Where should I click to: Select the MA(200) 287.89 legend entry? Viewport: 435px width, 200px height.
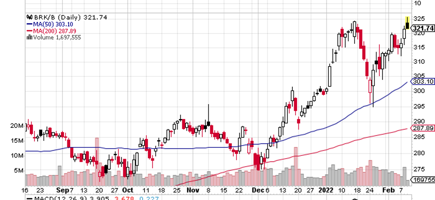click(54, 31)
